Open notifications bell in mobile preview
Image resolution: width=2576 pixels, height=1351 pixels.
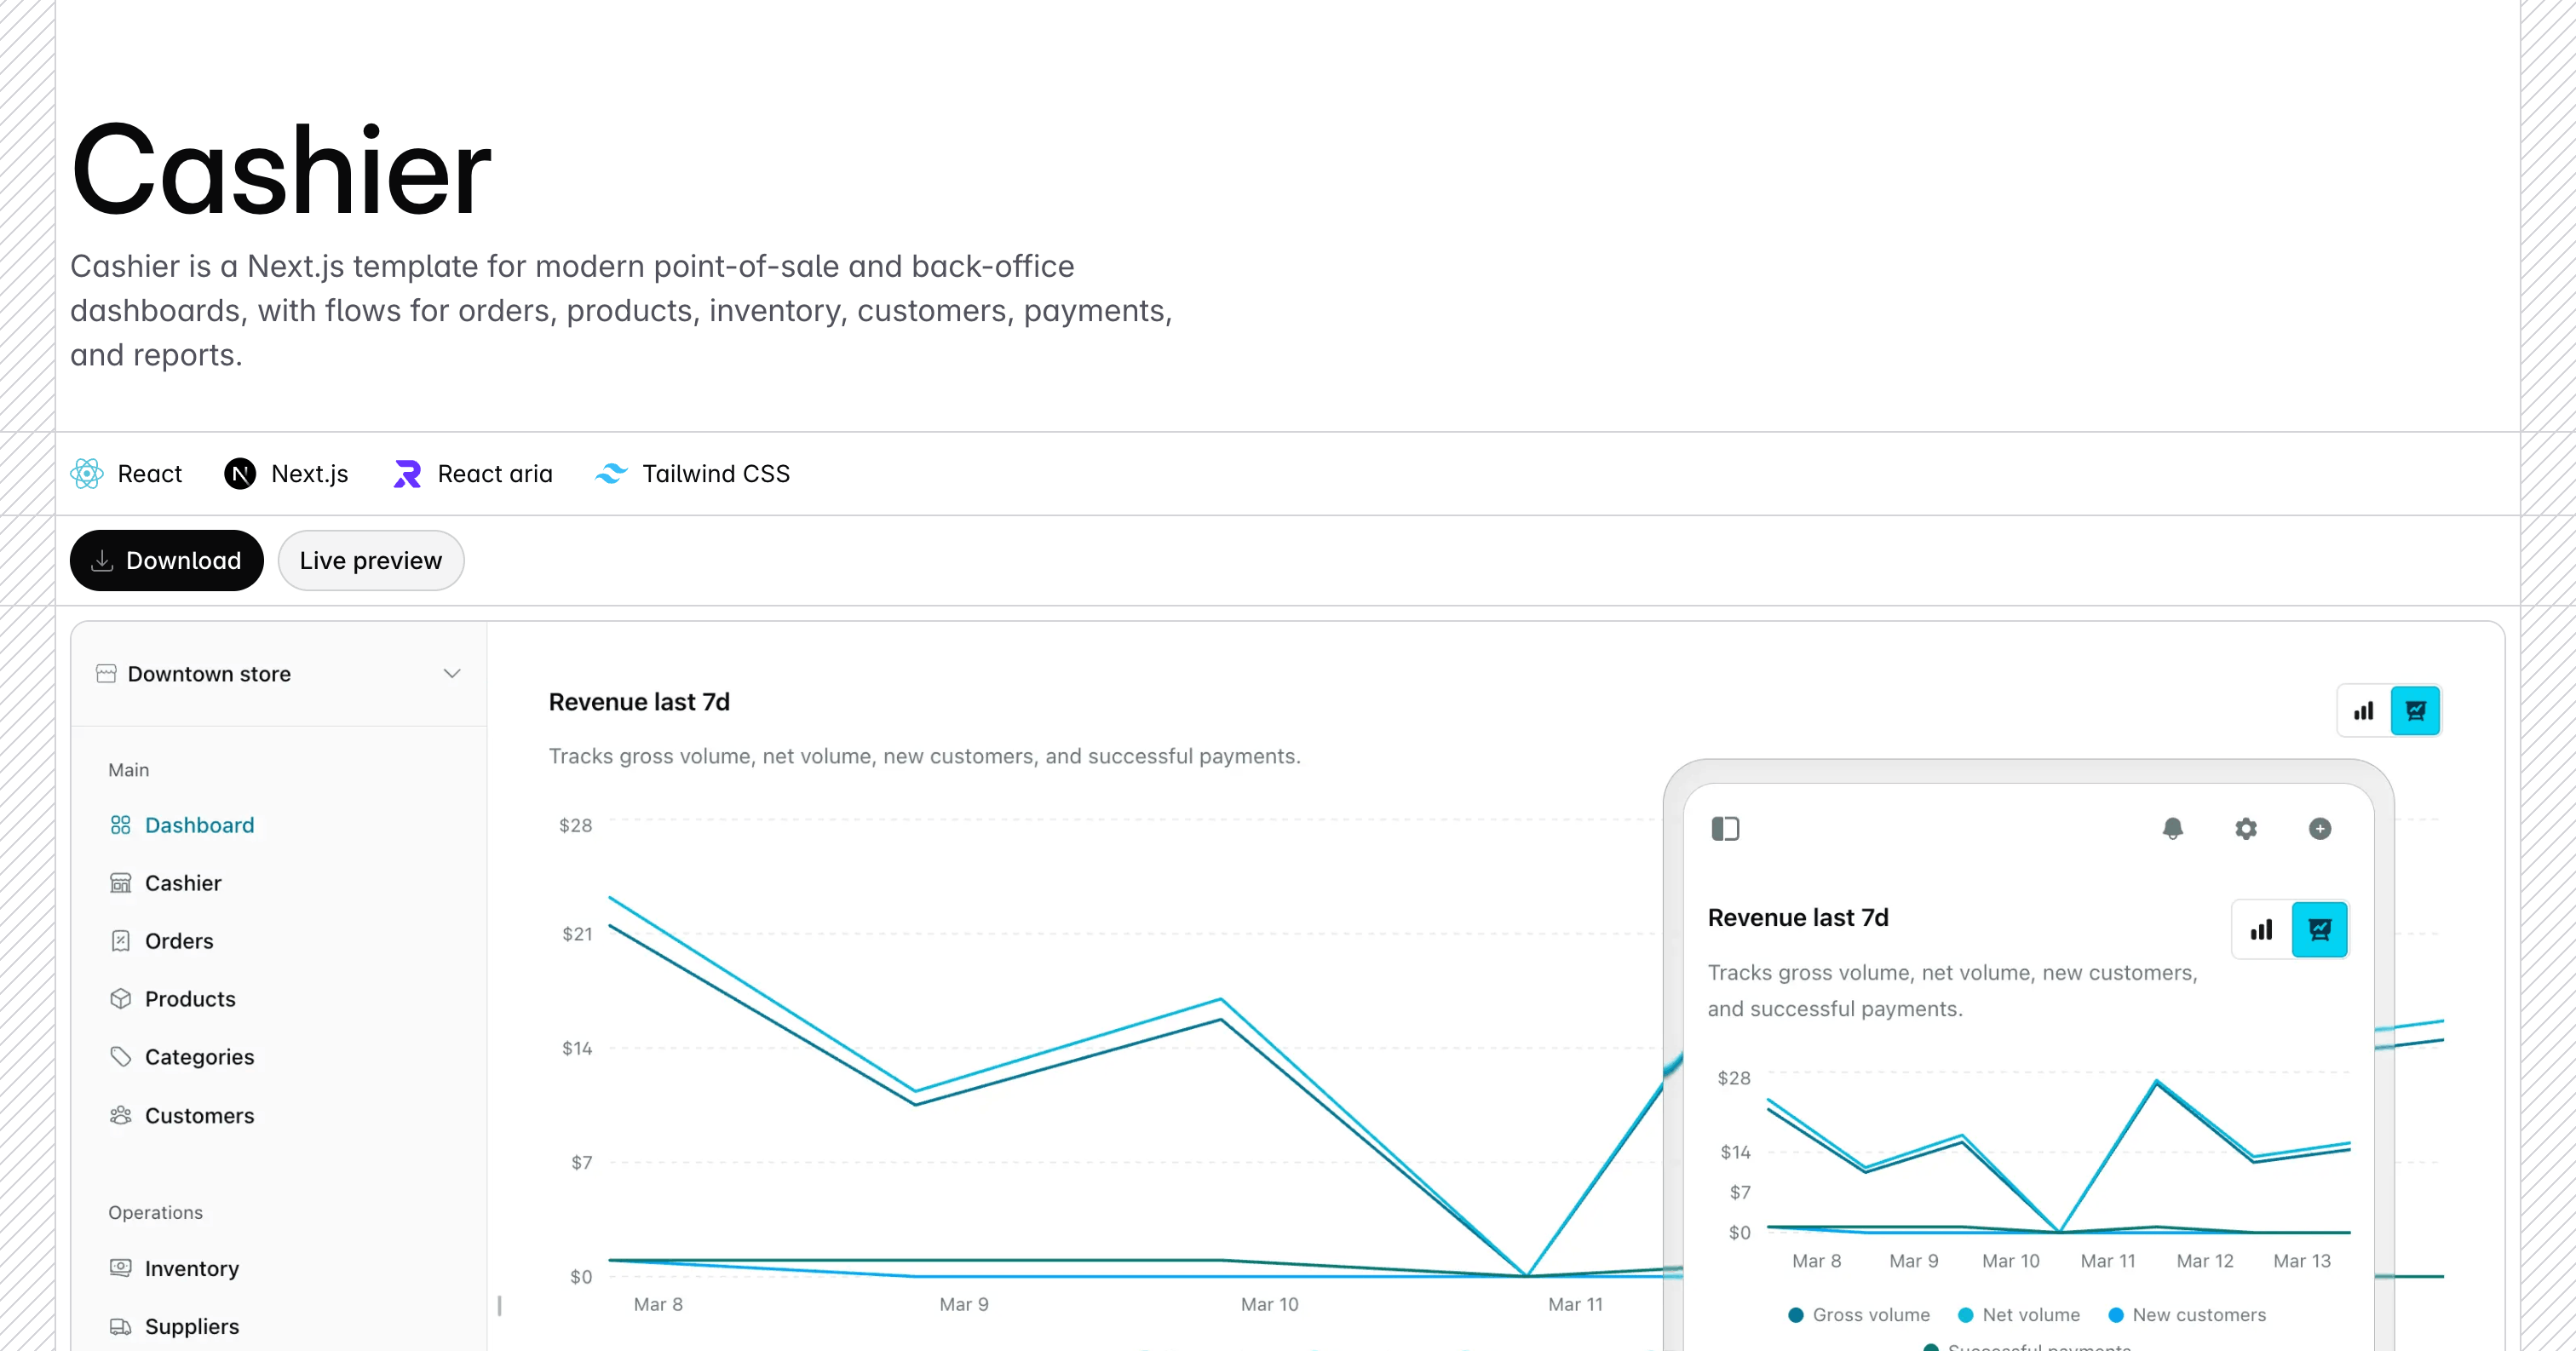[x=2173, y=828]
